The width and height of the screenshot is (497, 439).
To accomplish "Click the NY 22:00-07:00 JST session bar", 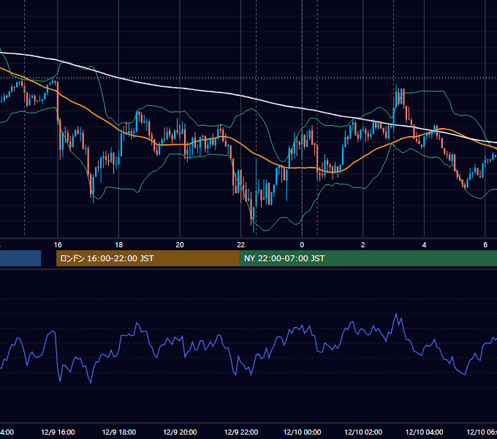I will pos(368,258).
